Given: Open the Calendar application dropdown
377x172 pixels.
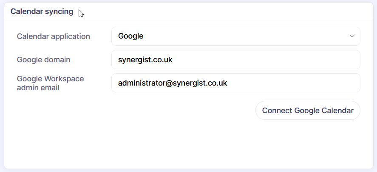Looking at the screenshot, I should [x=235, y=36].
